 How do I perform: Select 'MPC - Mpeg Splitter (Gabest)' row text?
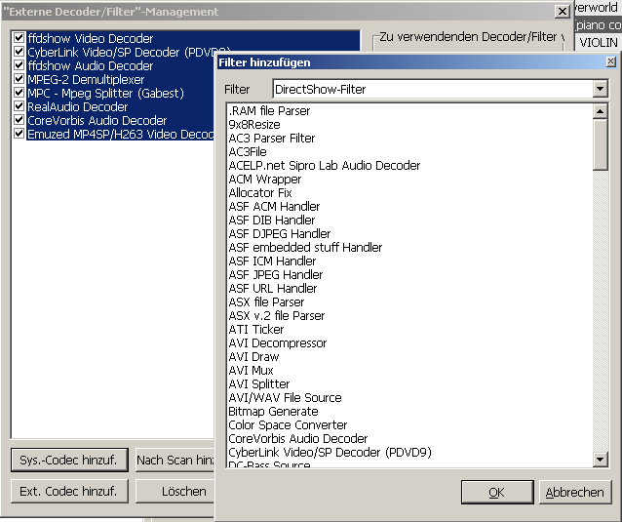[105, 94]
